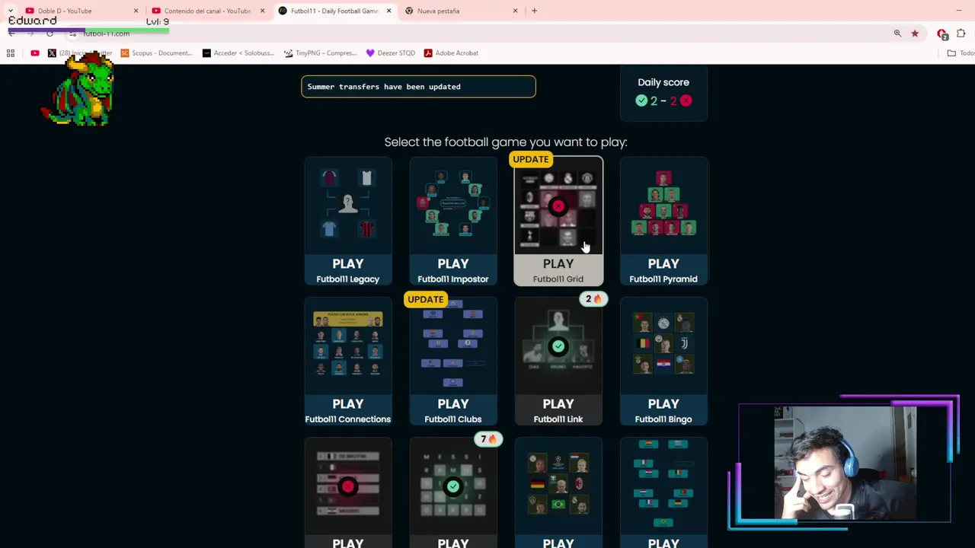Open the tab search dropdown arrow

click(10, 11)
